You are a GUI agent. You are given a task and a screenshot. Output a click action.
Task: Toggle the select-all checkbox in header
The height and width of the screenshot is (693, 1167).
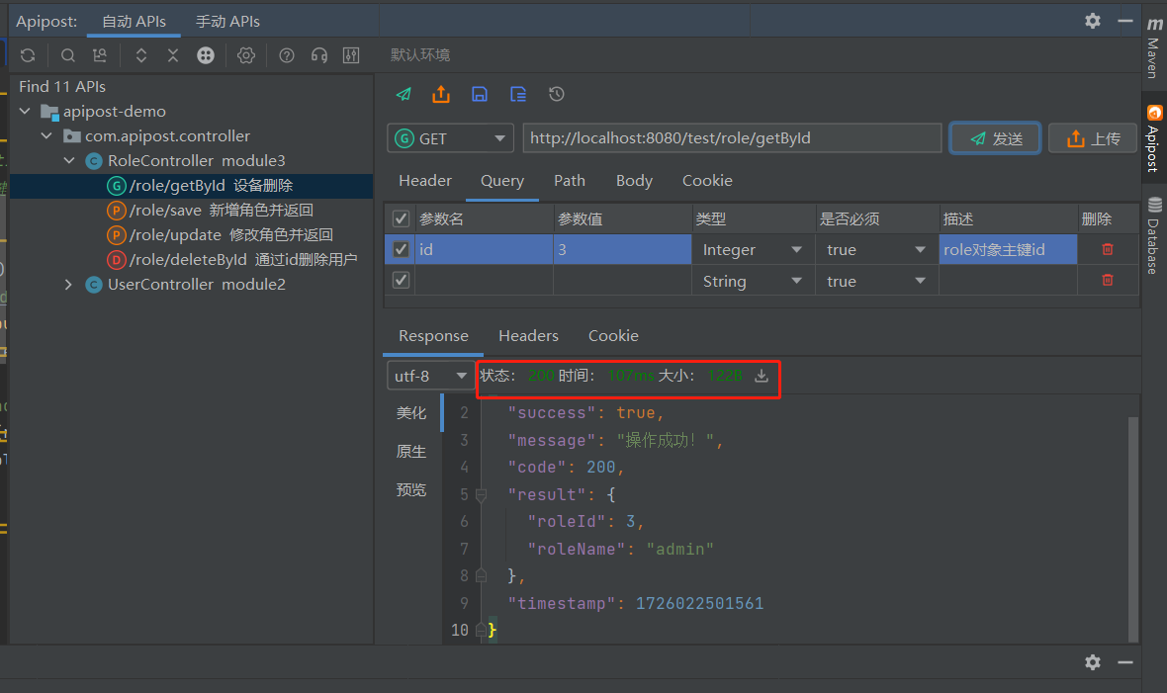[401, 218]
